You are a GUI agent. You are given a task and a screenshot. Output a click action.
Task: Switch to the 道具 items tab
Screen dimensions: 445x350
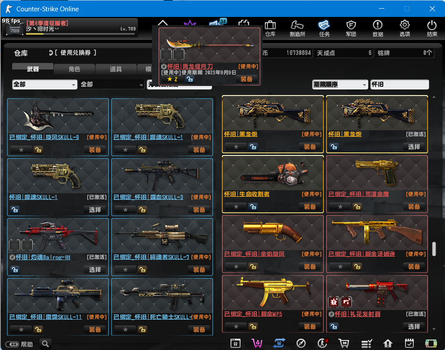click(116, 69)
